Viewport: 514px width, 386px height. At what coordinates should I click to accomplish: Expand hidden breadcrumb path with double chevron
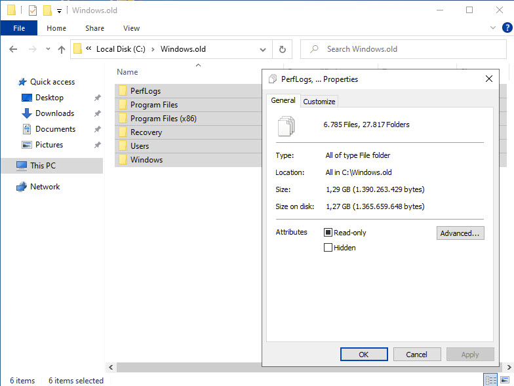click(89, 48)
